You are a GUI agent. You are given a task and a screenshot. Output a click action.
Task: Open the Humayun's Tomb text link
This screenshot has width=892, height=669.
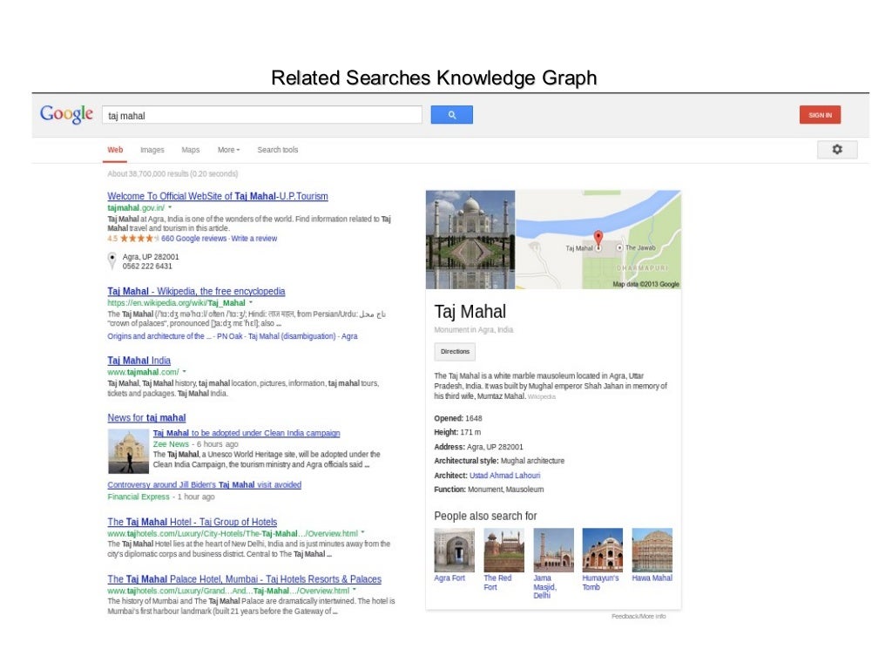(600, 583)
